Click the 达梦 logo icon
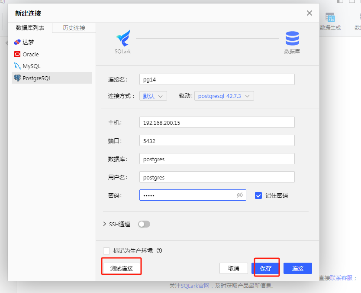 click(17, 42)
